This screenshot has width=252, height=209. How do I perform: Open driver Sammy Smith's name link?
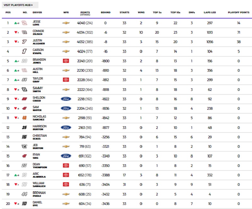point(38,90)
